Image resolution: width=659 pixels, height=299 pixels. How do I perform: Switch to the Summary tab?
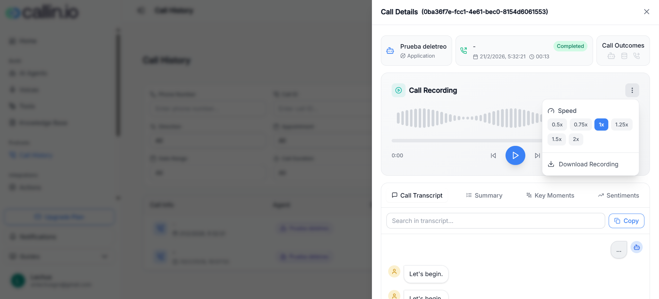[484, 195]
